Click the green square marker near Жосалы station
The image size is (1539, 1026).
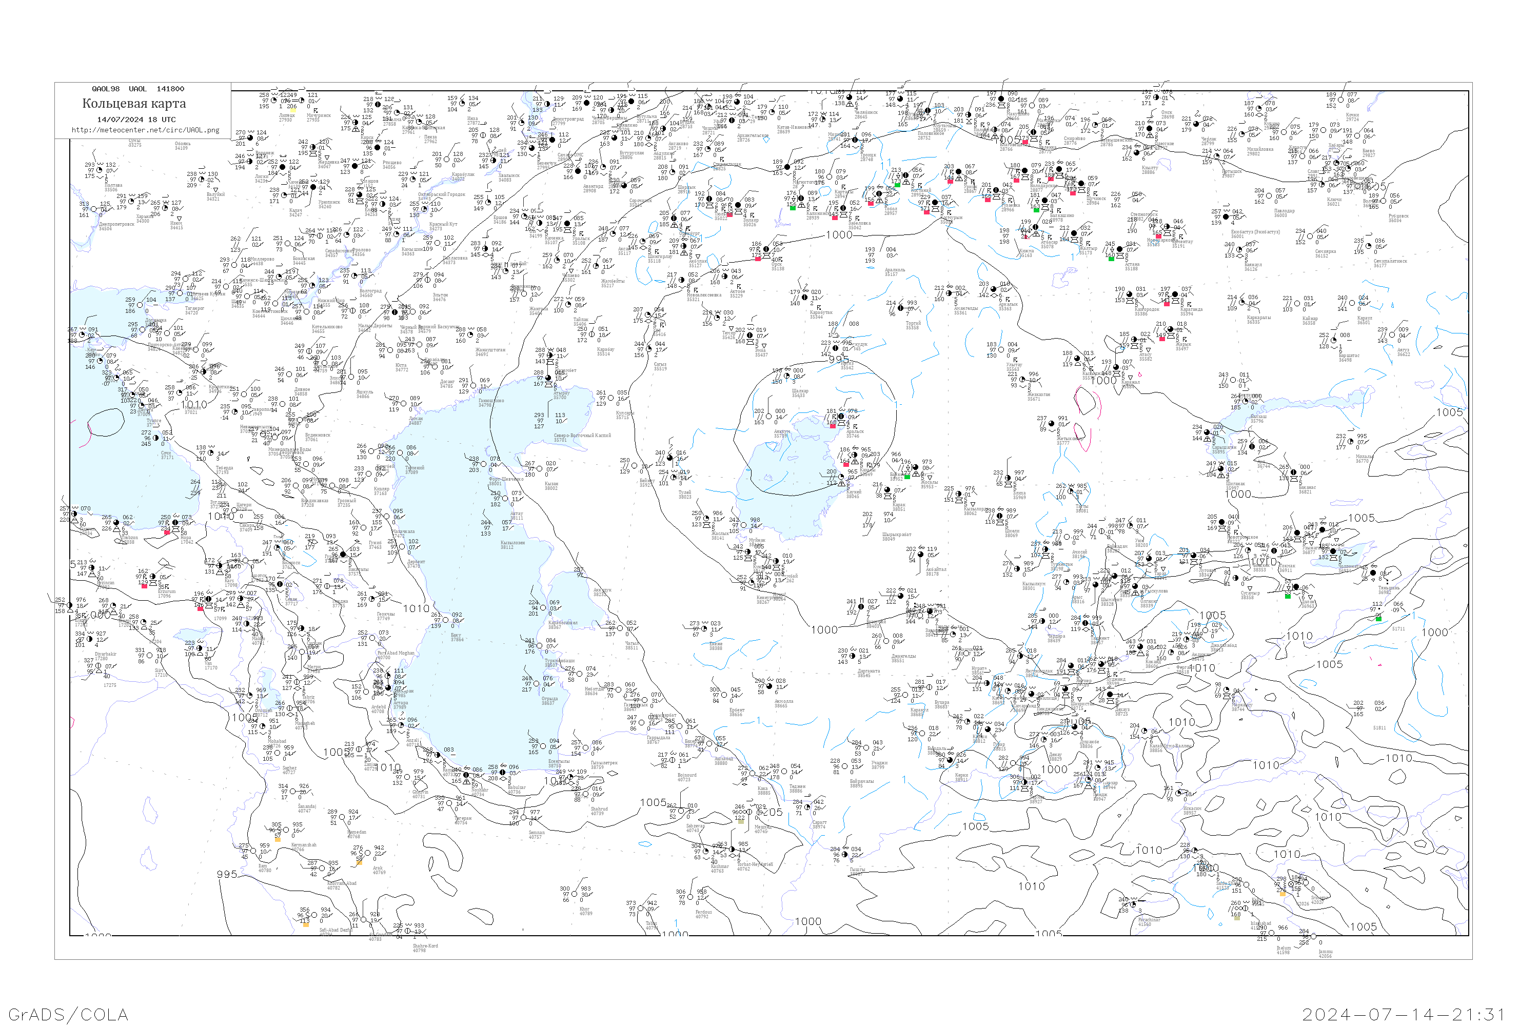[907, 477]
